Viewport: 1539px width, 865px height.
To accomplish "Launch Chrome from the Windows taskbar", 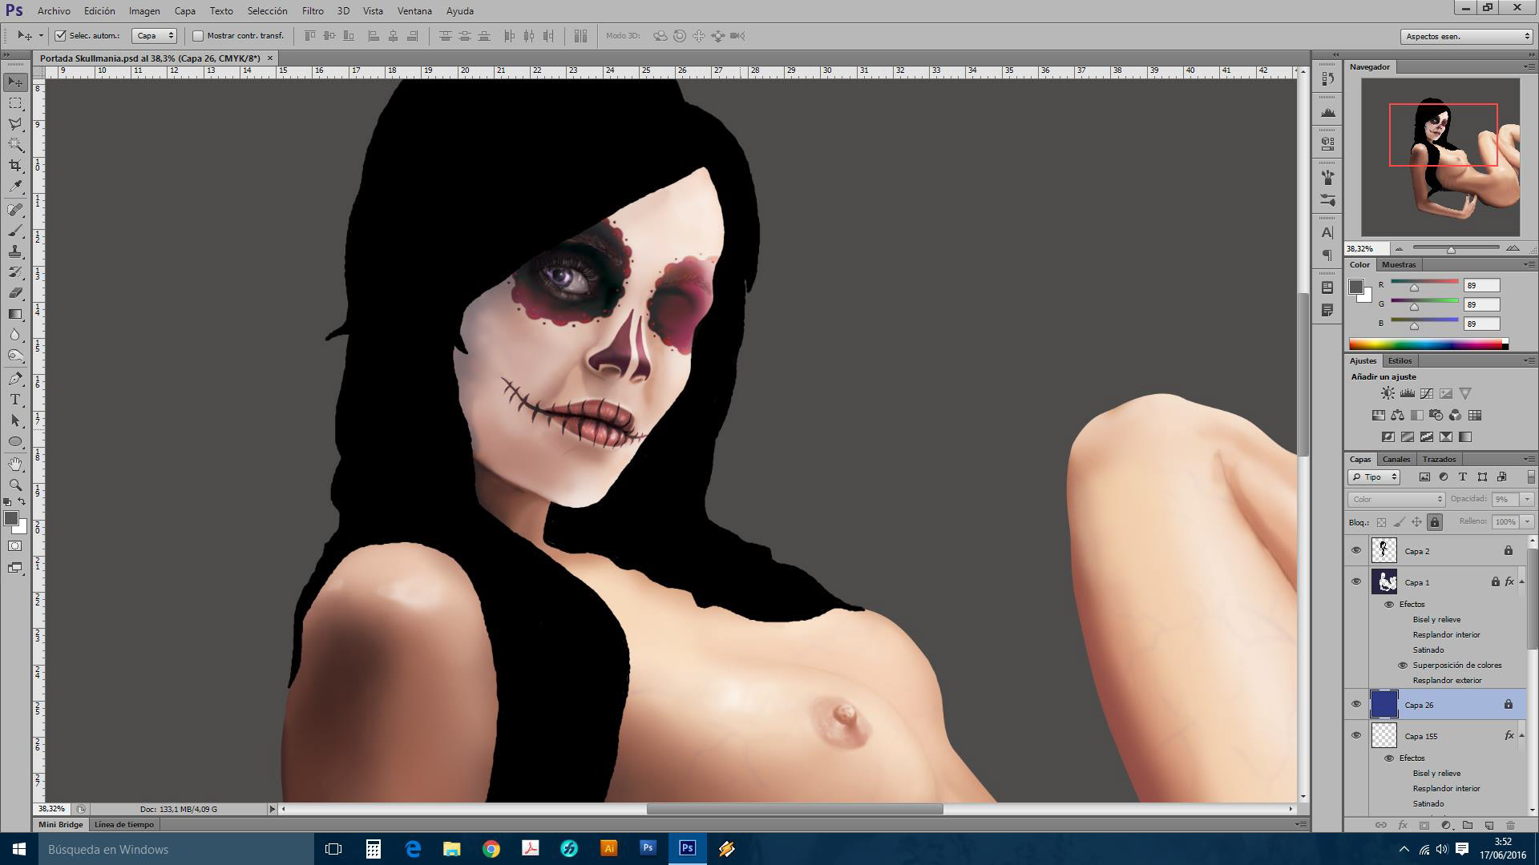I will [x=491, y=849].
